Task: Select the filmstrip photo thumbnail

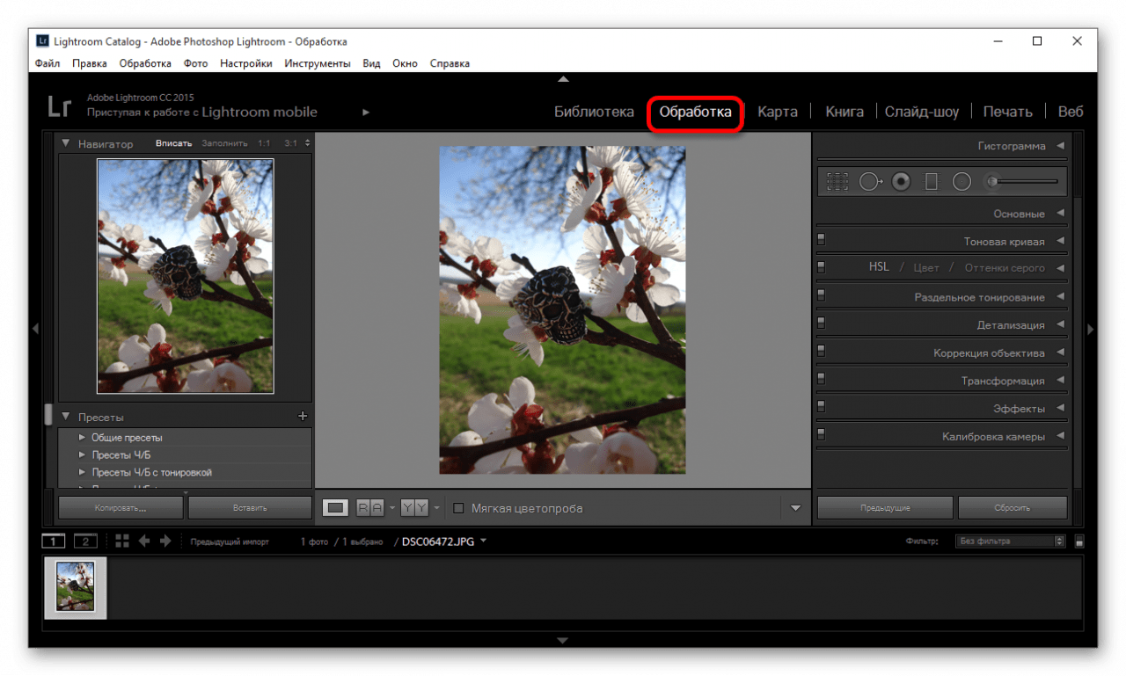Action: 76,587
